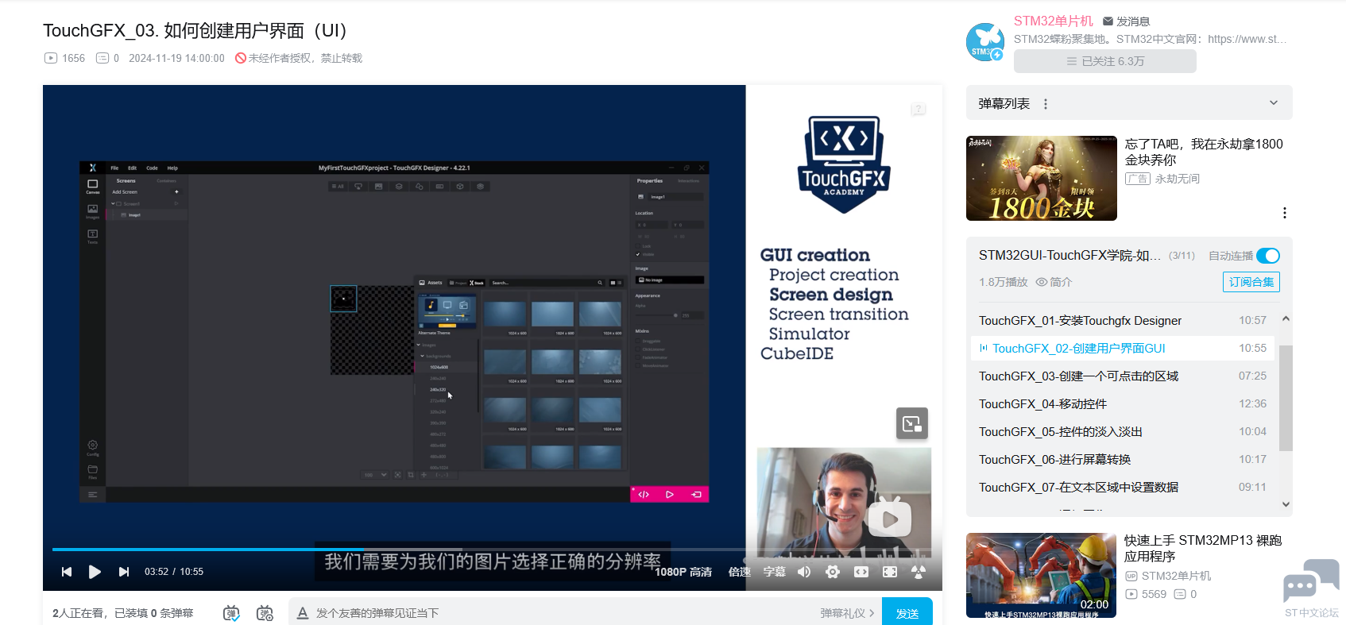The width and height of the screenshot is (1346, 625).
Task: Open the player settings gear
Action: (833, 572)
